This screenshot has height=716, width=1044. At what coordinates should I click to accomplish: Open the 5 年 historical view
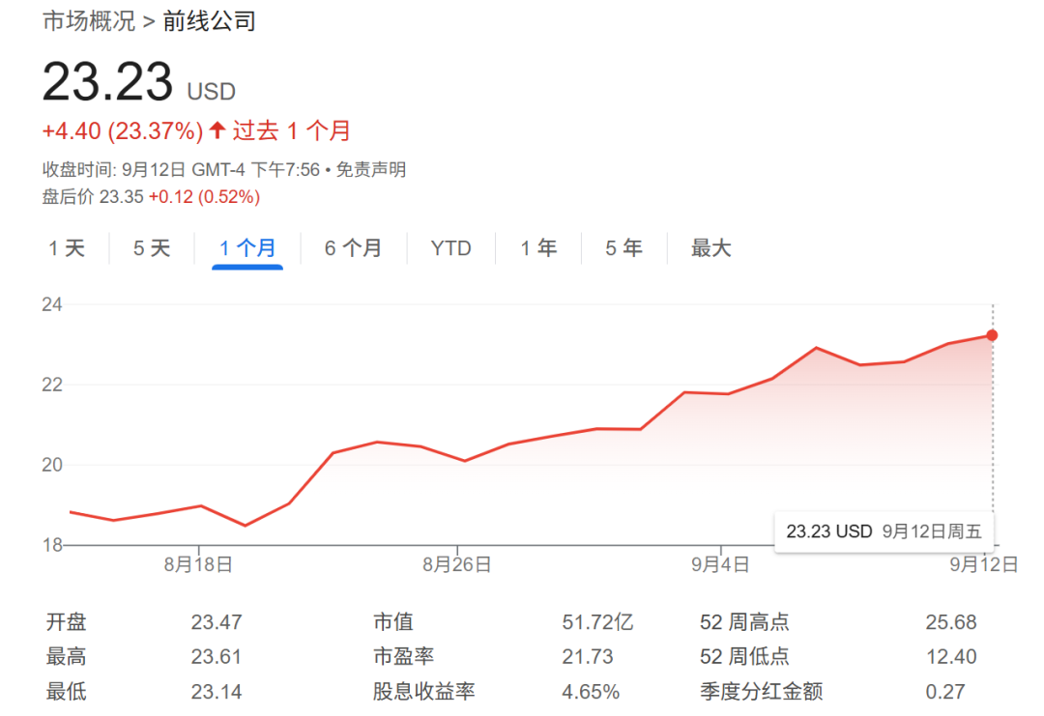pos(623,248)
